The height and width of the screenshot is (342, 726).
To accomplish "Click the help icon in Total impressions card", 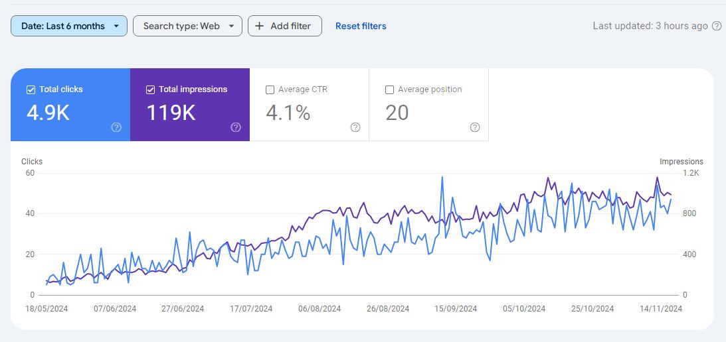I will point(236,127).
